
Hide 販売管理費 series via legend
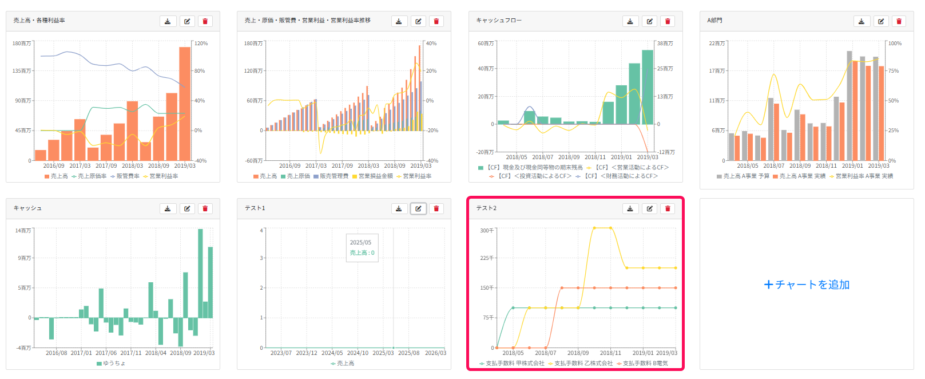pos(331,176)
